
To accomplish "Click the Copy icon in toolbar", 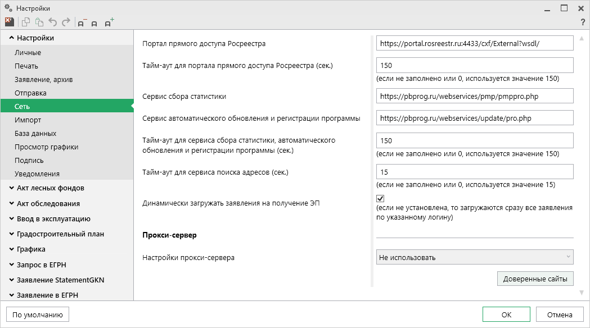I will coord(25,22).
